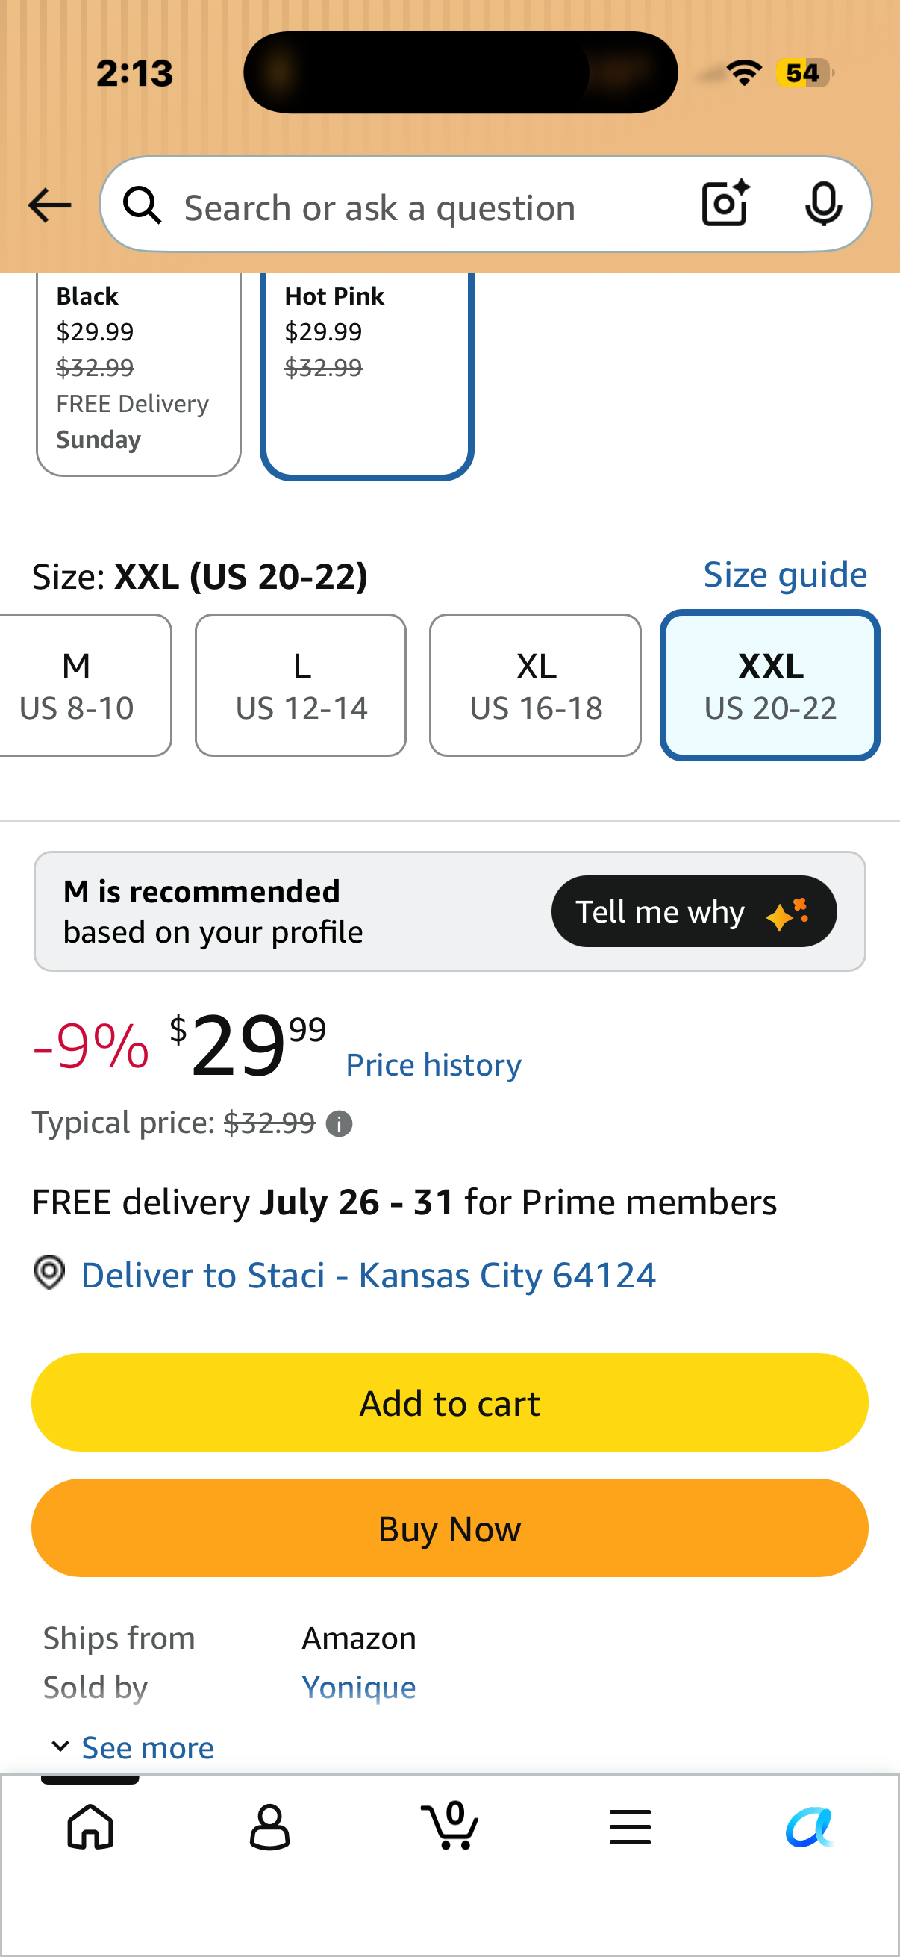Click the Buy Now button
The width and height of the screenshot is (900, 1957).
449,1528
